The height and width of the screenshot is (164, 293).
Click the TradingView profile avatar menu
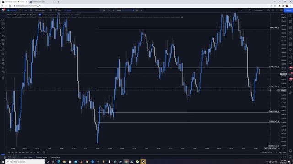point(3,10)
